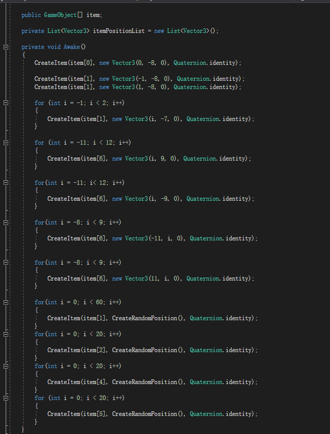Collapse the loop creating items at Vector3(-11, i, 0)
Viewport: 330px width, 434px height.
point(6,222)
